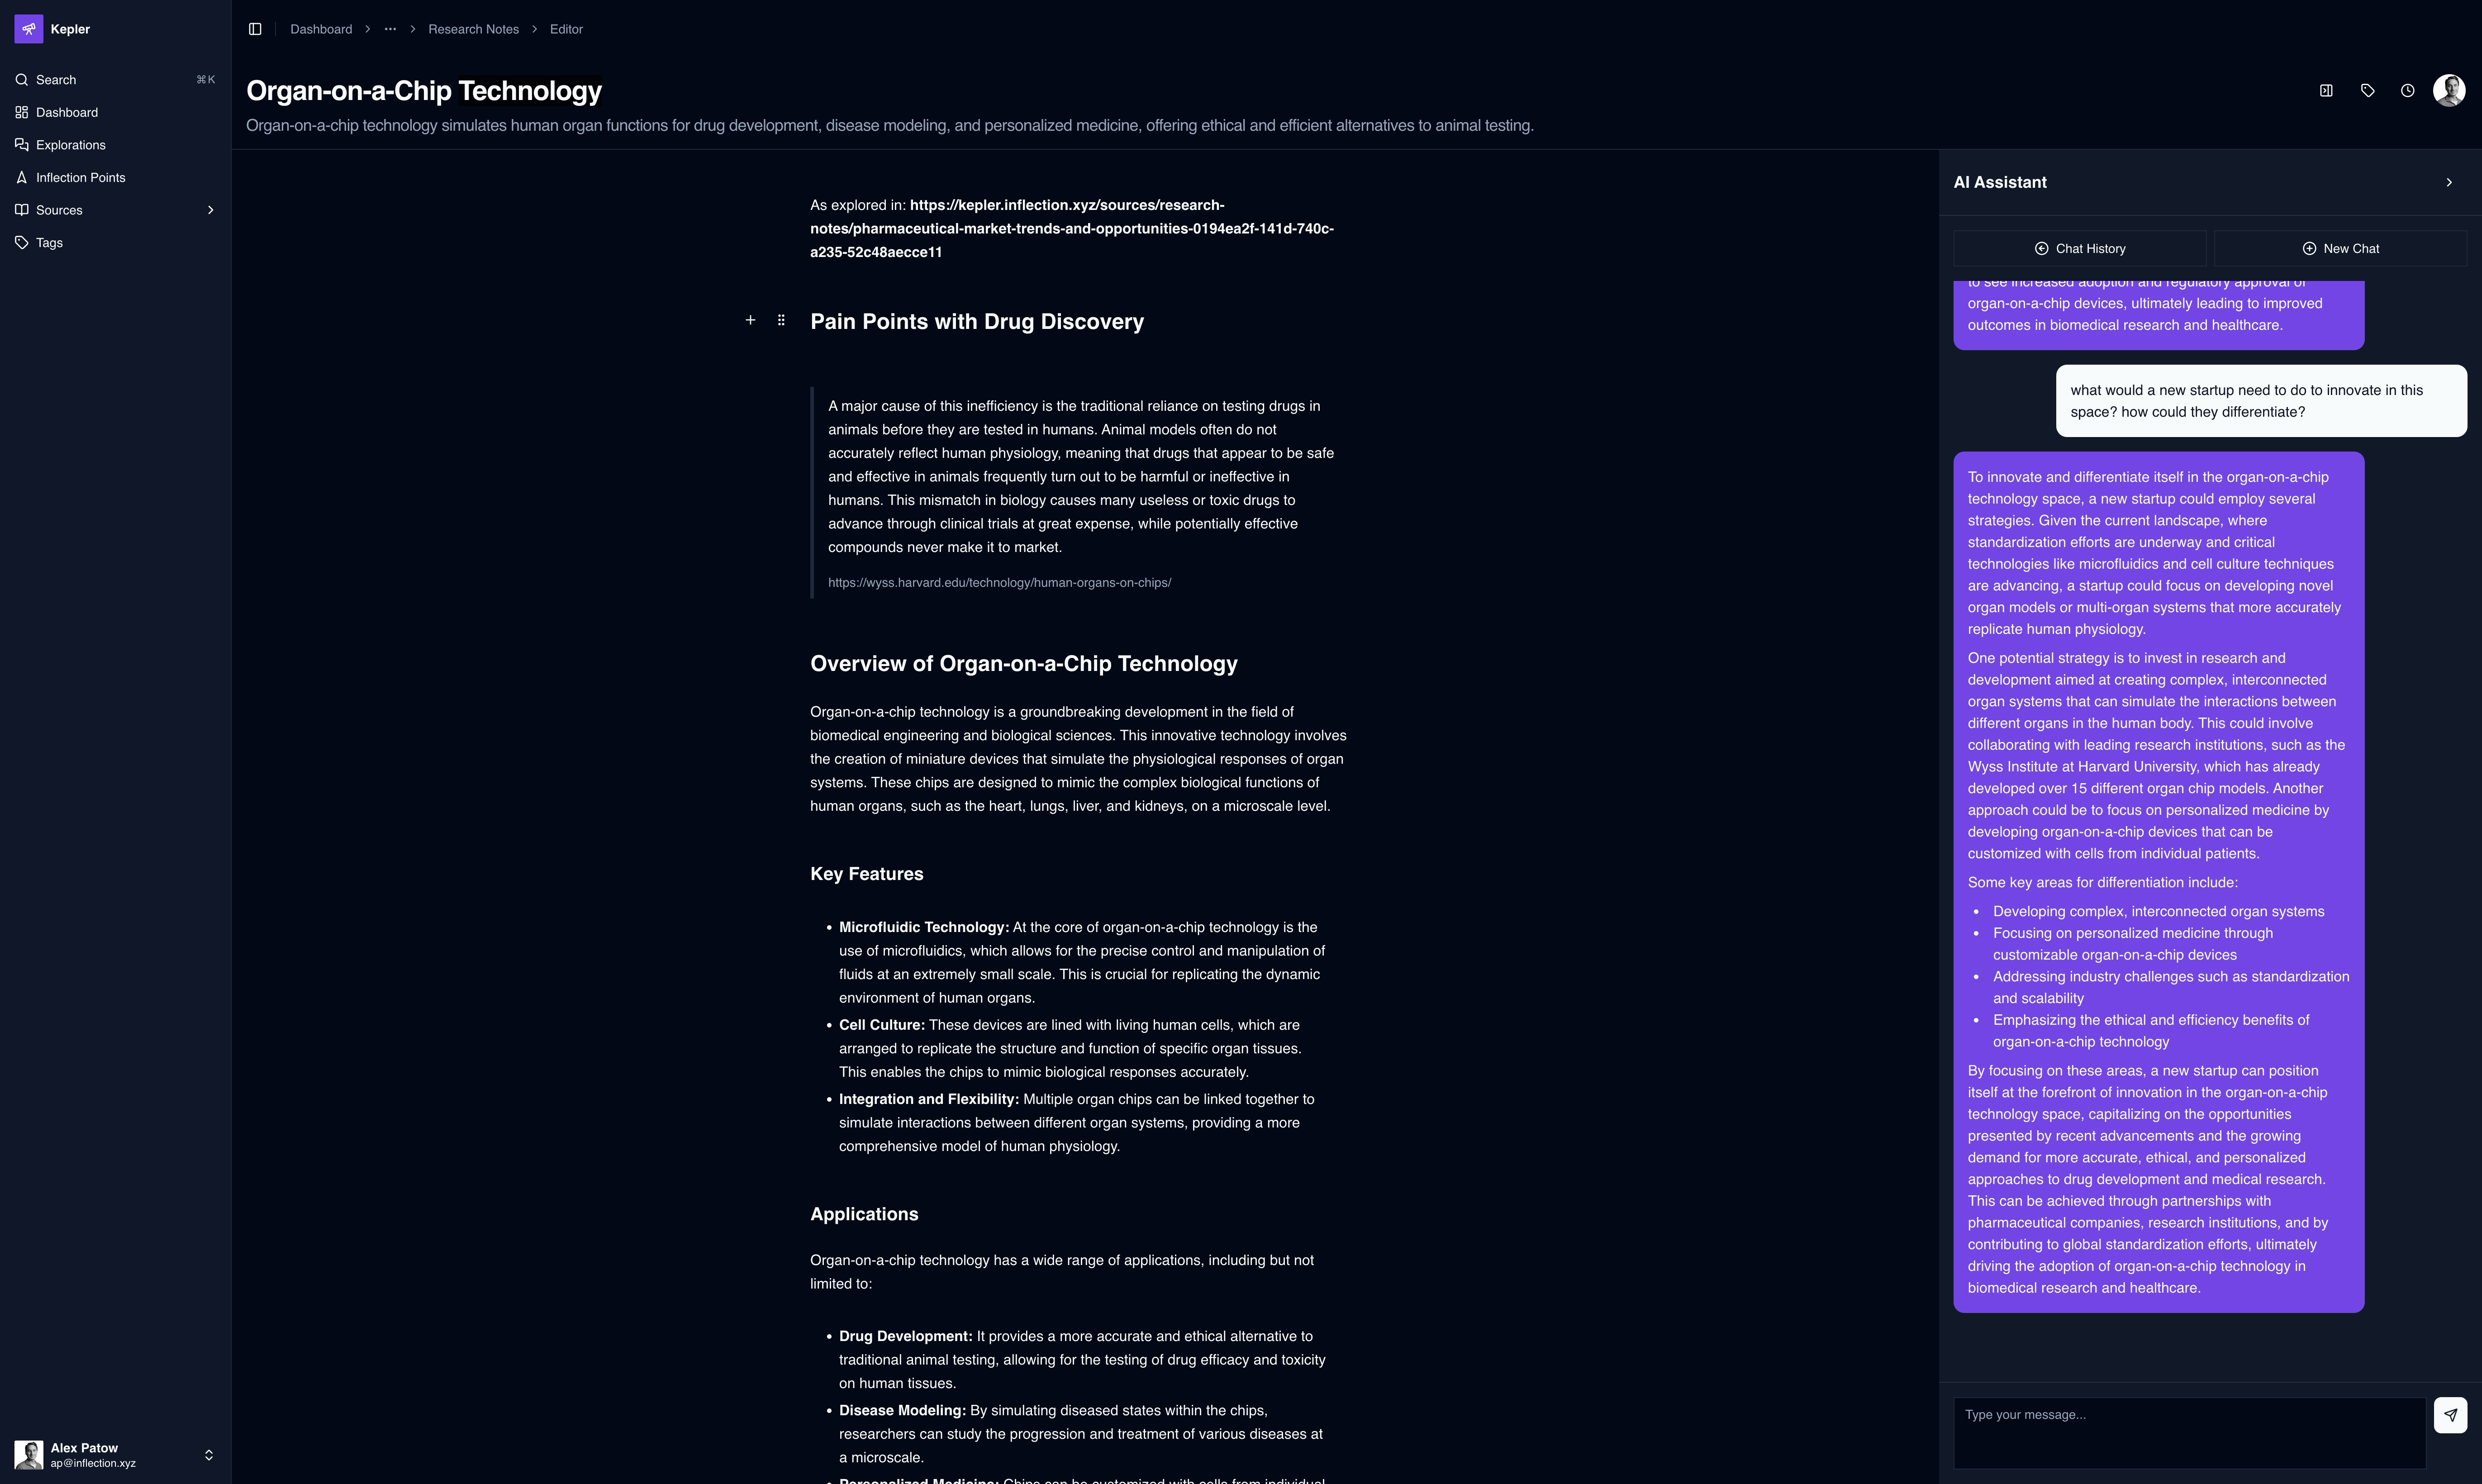Click the Research Notes breadcrumb
Viewport: 2482px width, 1484px height.
tap(473, 29)
